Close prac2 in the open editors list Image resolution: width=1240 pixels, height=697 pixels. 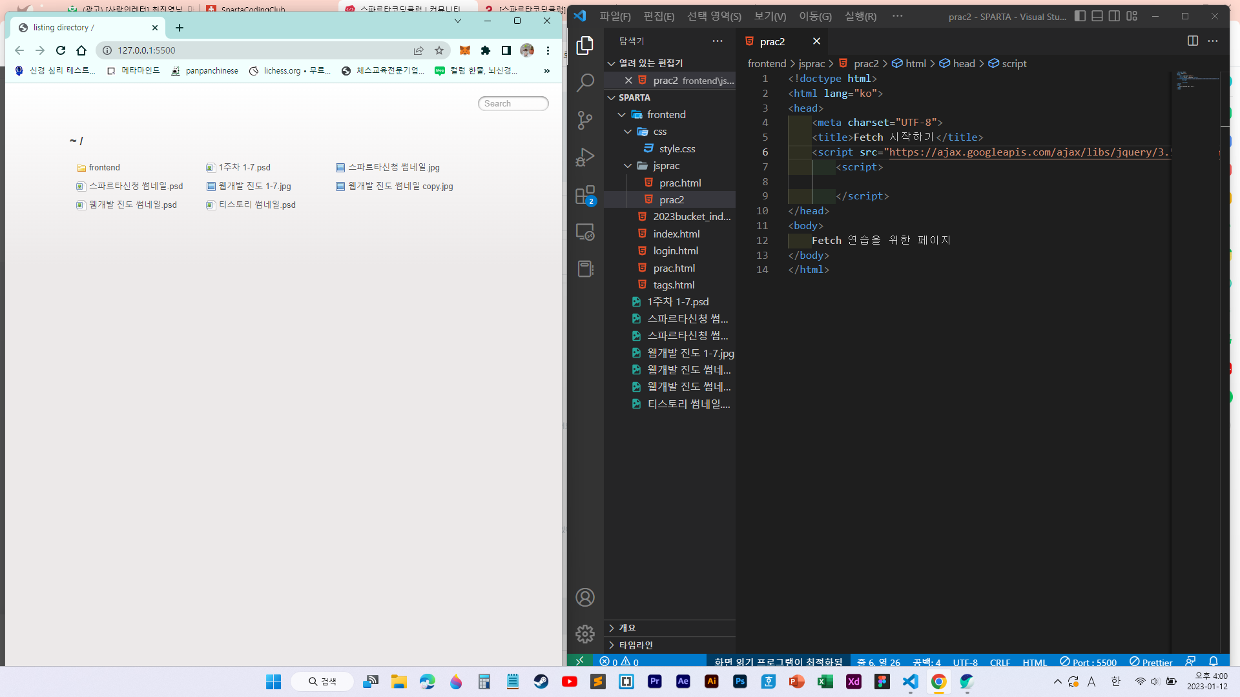point(628,80)
